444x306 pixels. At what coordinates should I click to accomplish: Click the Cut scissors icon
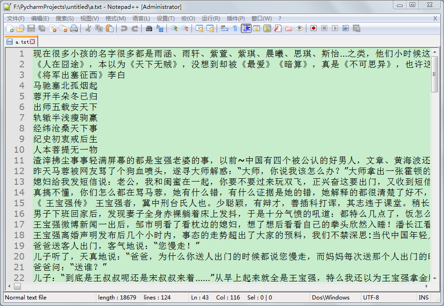(x=88, y=29)
